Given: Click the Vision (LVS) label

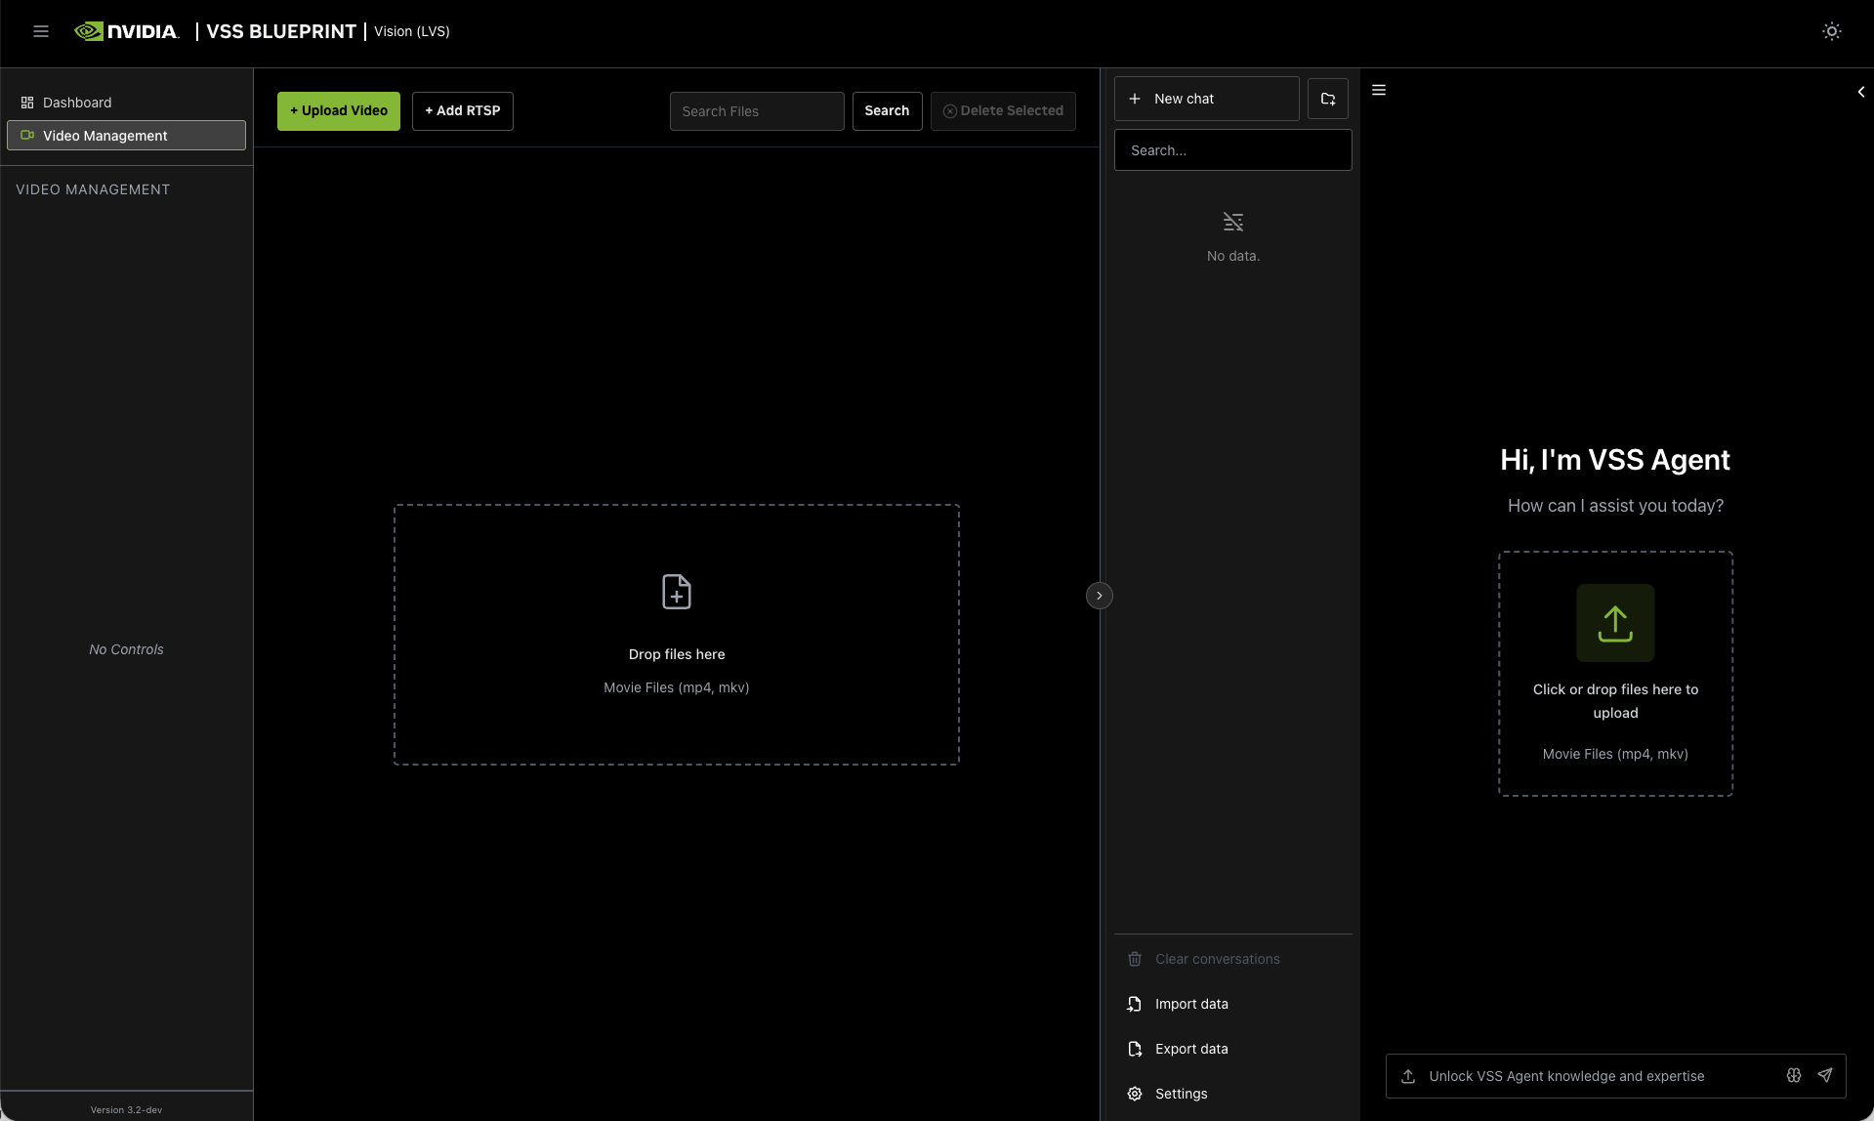Looking at the screenshot, I should (x=412, y=31).
